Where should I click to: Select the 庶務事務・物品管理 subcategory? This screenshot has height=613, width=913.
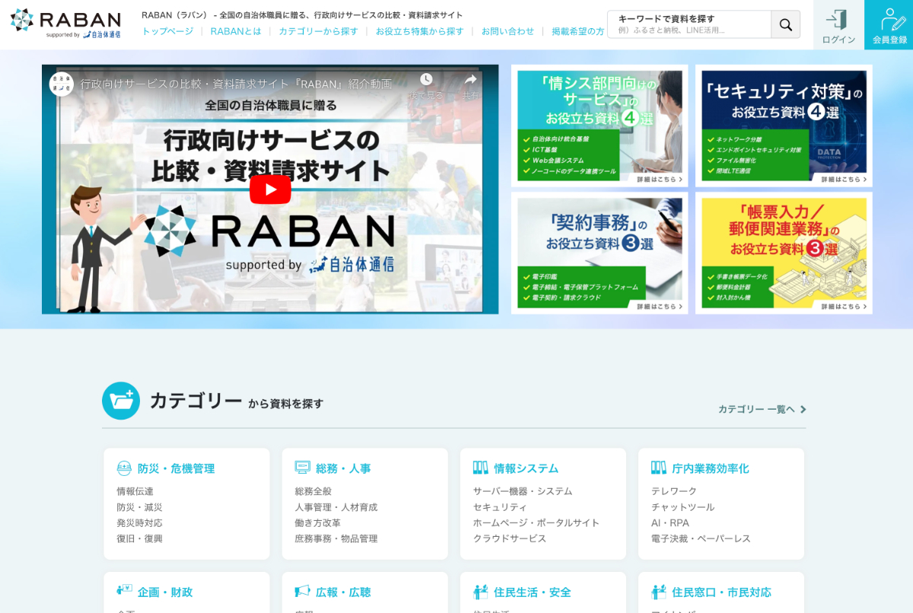336,538
